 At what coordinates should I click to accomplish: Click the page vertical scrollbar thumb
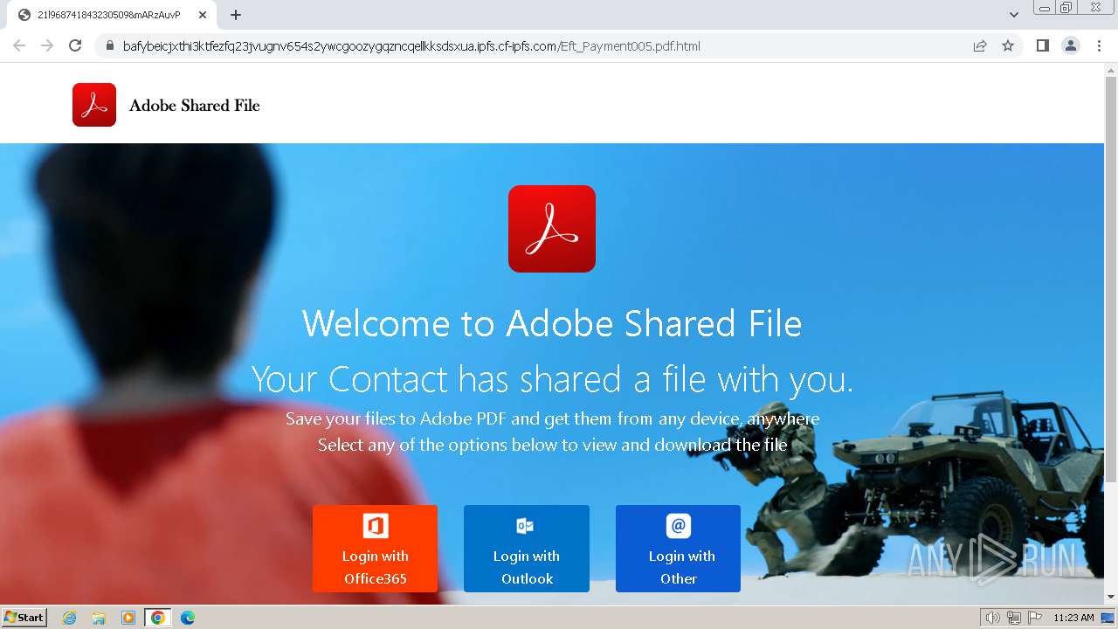pyautogui.click(x=1111, y=280)
